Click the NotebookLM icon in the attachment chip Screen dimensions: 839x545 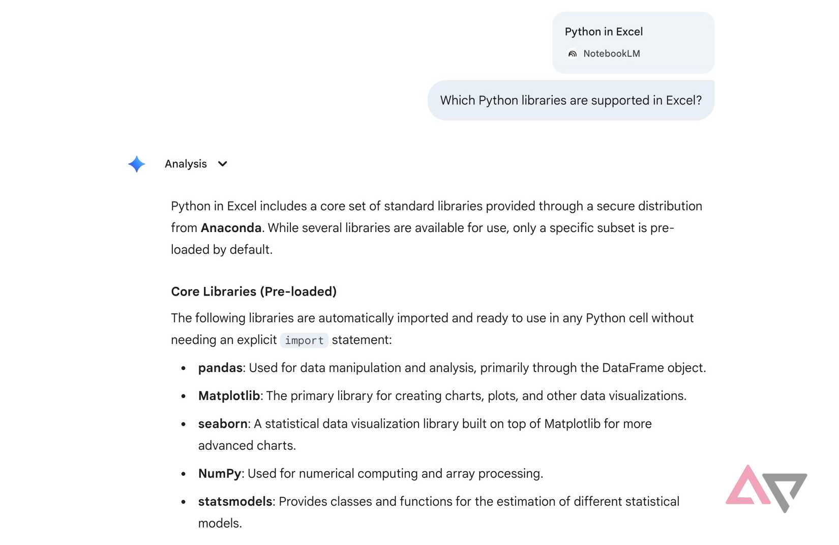(x=573, y=54)
